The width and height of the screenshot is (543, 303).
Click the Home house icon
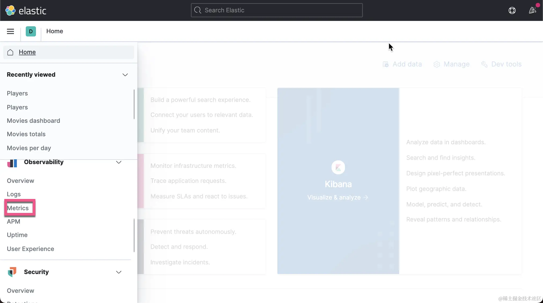10,52
